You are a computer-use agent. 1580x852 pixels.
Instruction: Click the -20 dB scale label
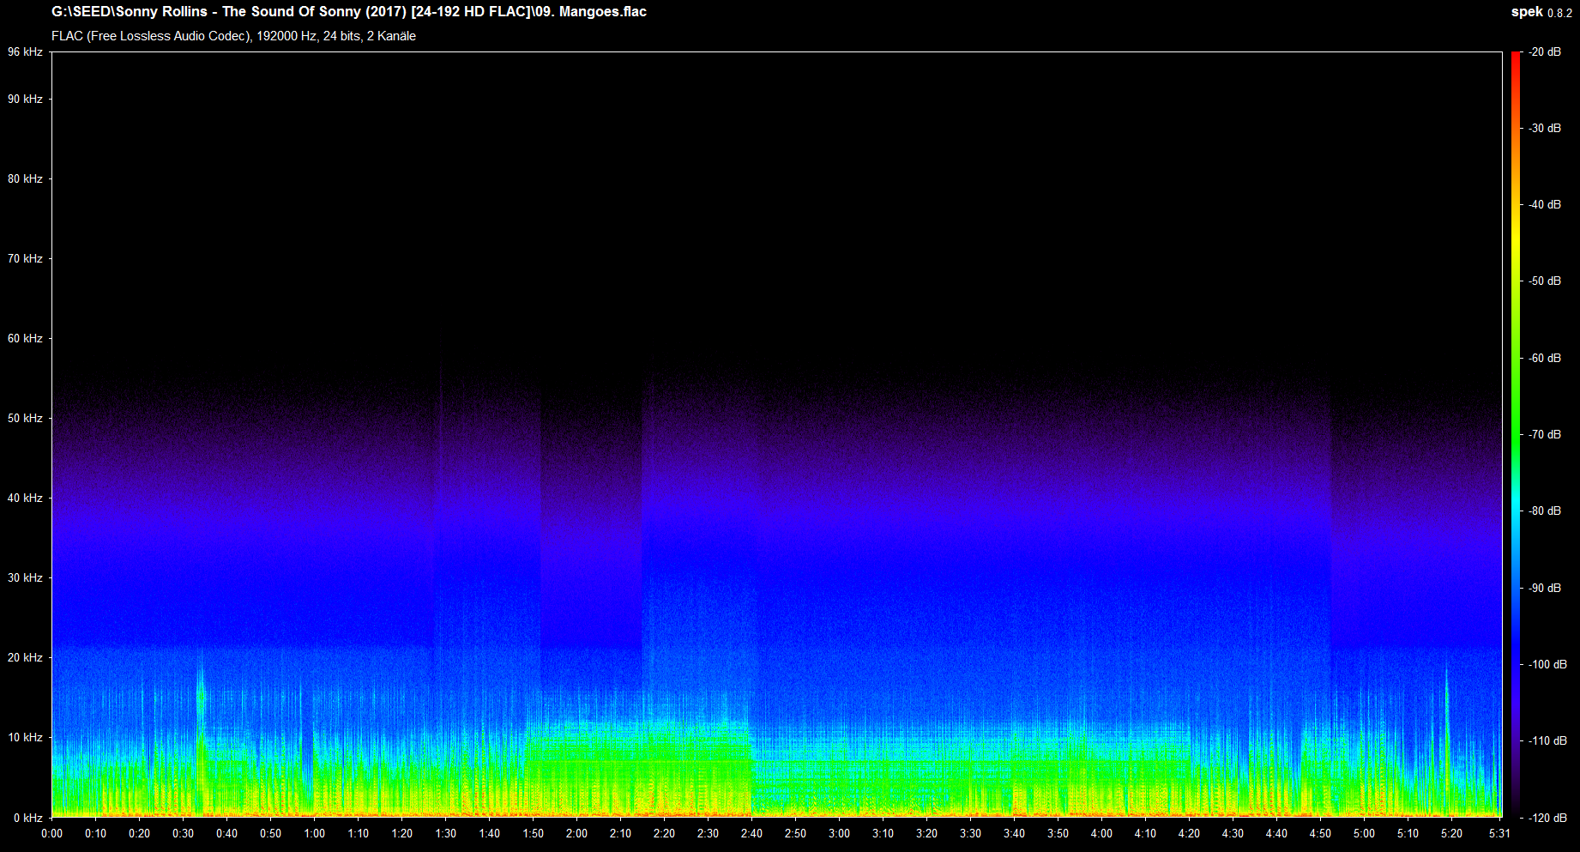(1545, 52)
